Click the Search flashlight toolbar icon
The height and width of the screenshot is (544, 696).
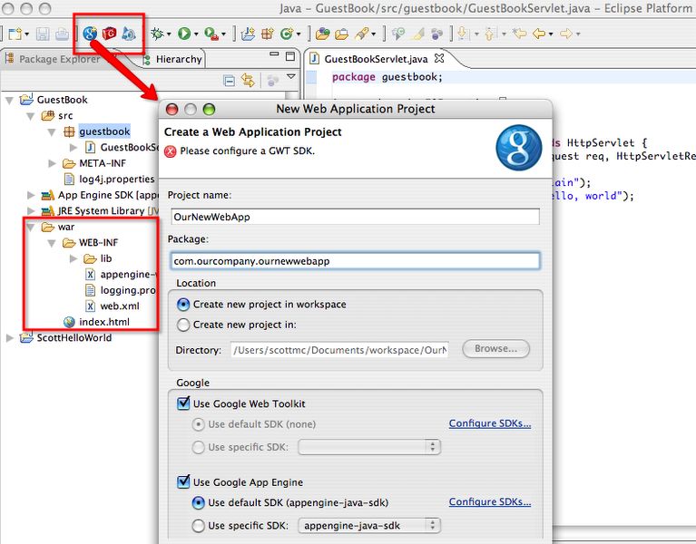pos(362,34)
